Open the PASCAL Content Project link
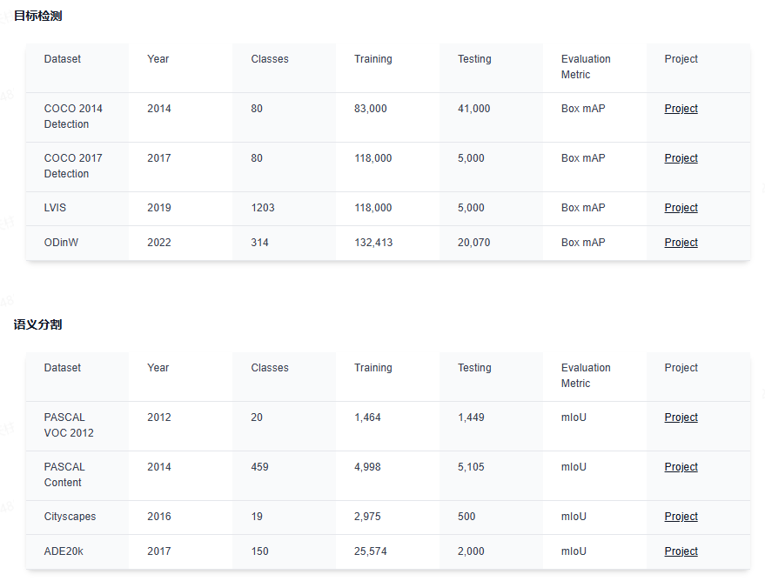This screenshot has width=765, height=581. [x=681, y=467]
